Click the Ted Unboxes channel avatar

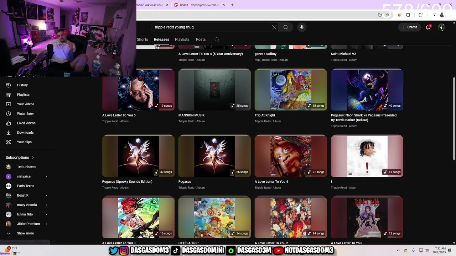[x=9, y=167]
